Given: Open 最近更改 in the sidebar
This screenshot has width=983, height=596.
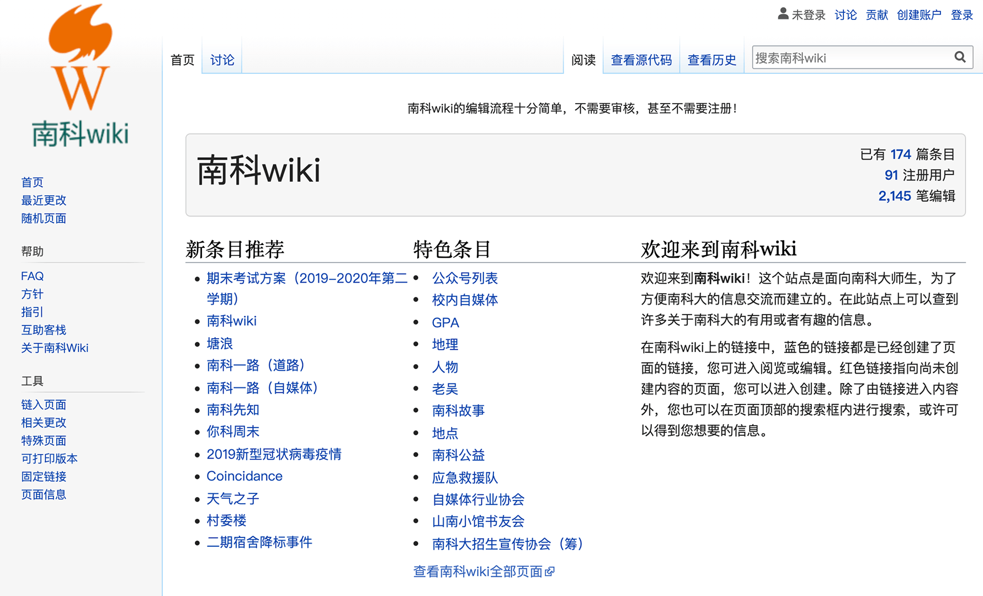Looking at the screenshot, I should point(44,200).
